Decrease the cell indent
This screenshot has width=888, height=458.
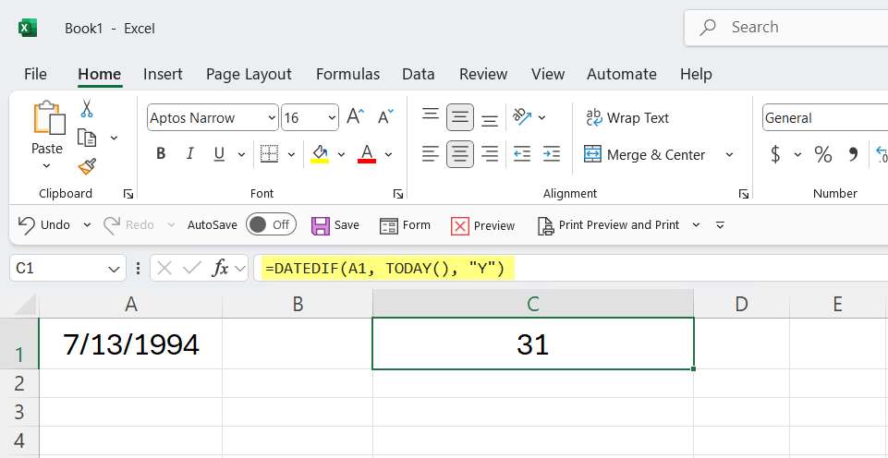(x=521, y=154)
